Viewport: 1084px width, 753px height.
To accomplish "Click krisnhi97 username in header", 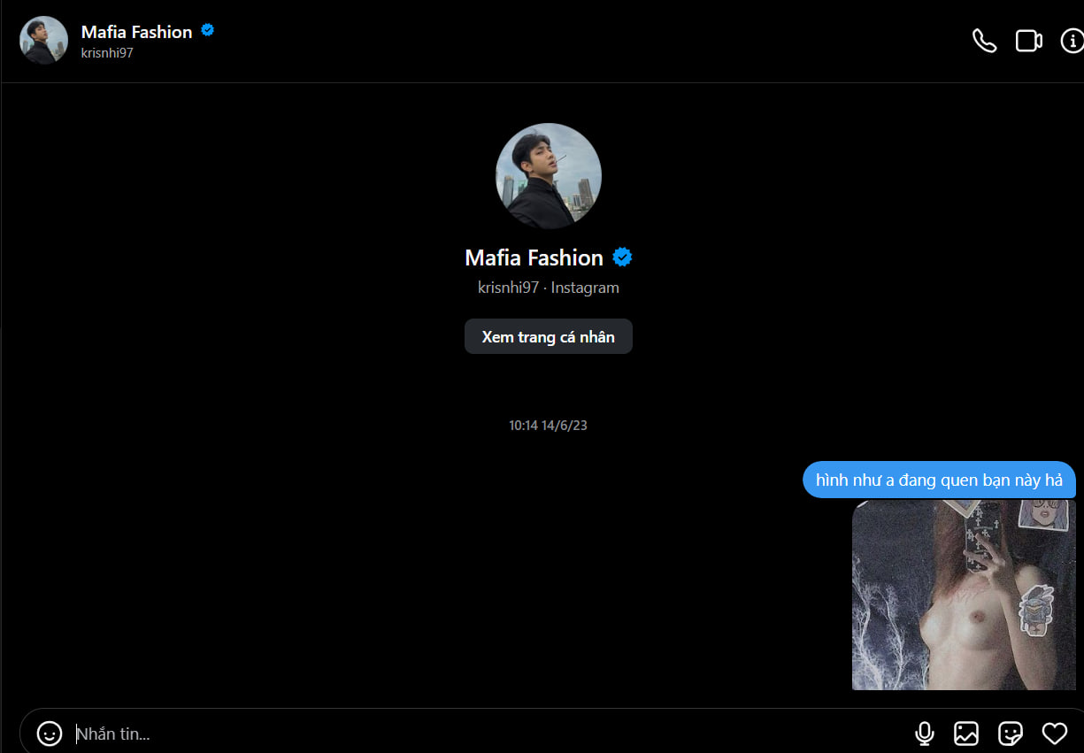I will point(107,53).
